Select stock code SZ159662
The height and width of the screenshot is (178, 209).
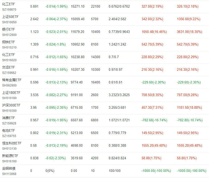(x=9, y=73)
